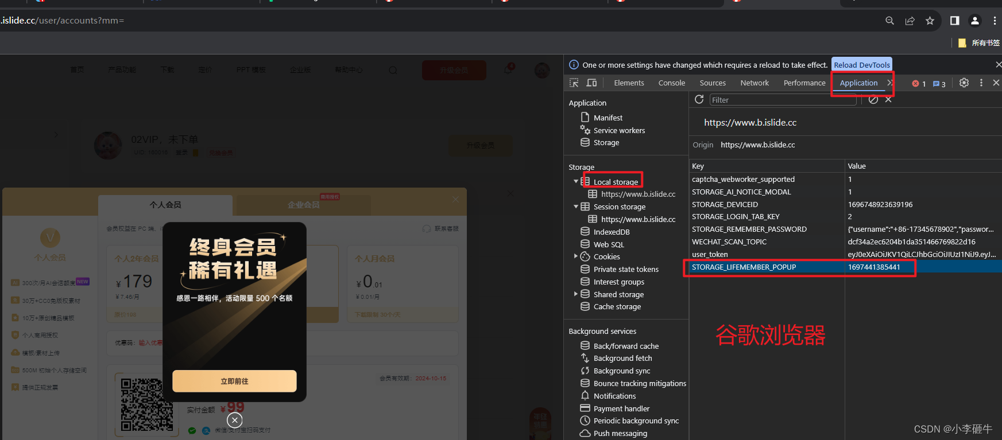Click the browser zoom magnifier icon
The width and height of the screenshot is (1002, 440).
pyautogui.click(x=889, y=21)
